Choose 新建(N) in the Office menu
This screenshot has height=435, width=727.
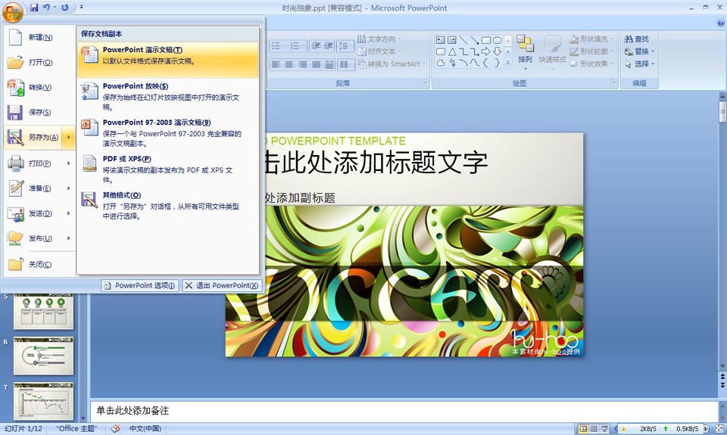(x=39, y=38)
